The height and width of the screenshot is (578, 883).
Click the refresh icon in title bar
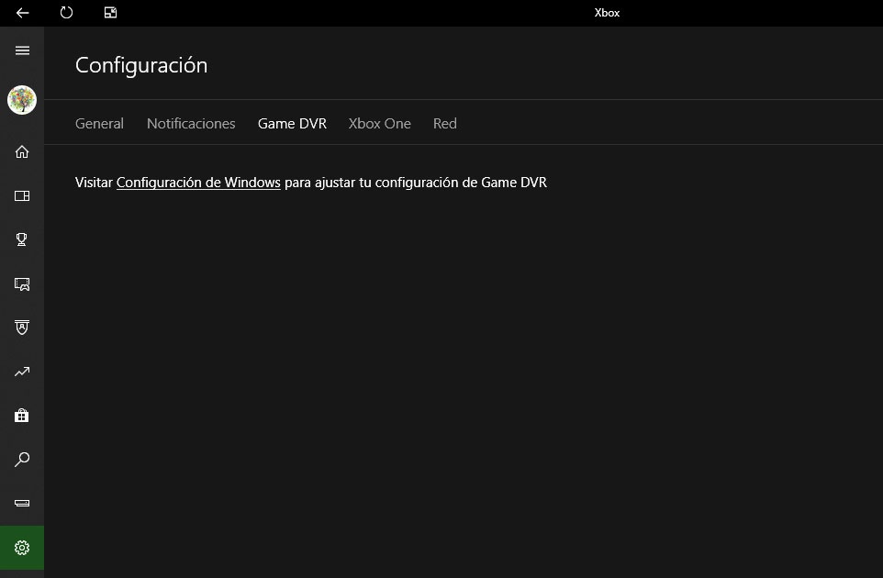point(66,12)
